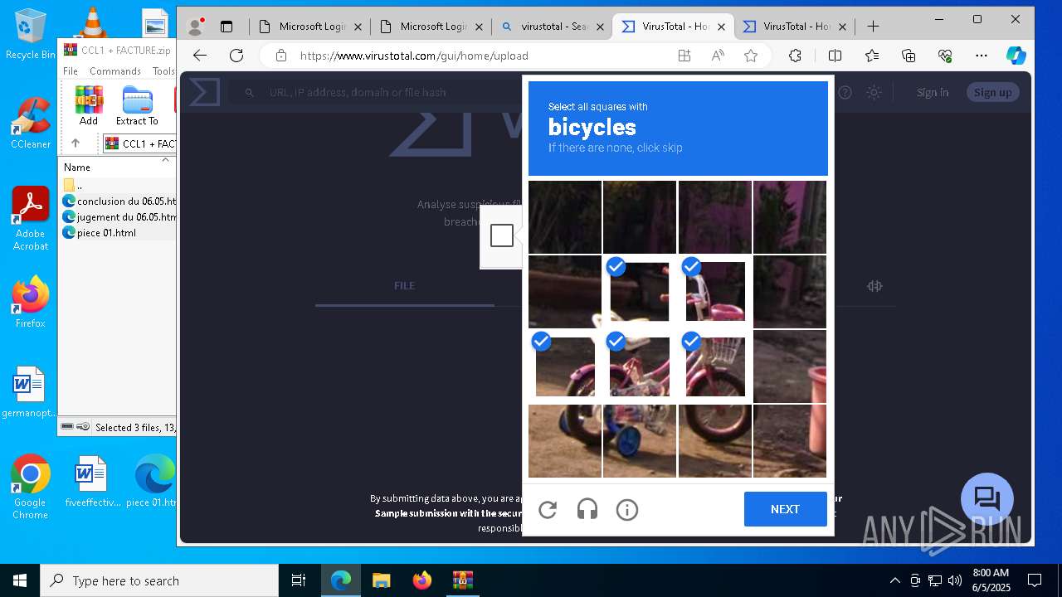Open Edge tab actions menu icon
1062x597 pixels.
click(x=227, y=27)
